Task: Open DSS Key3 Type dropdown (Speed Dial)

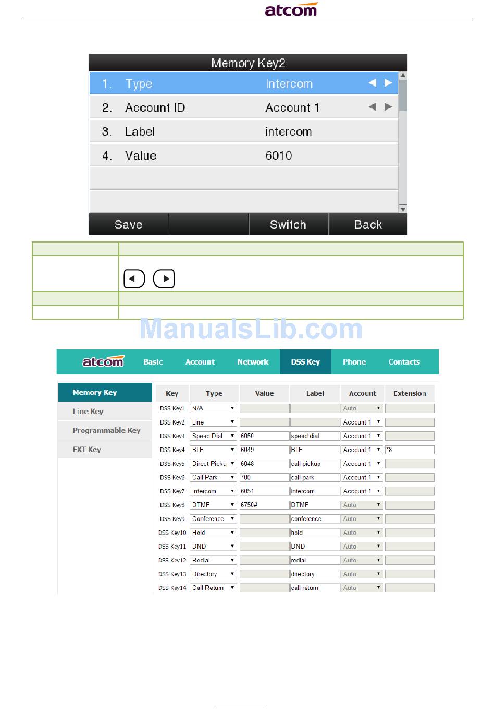Action: [x=213, y=436]
